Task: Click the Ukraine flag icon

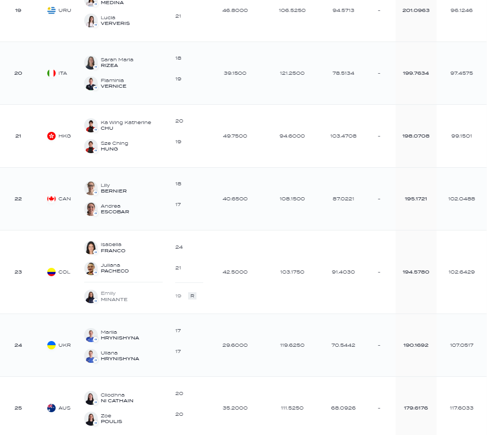Action: point(51,345)
